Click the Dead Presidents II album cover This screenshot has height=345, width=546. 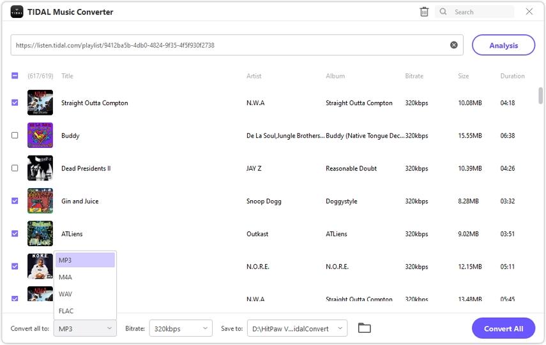pos(40,168)
